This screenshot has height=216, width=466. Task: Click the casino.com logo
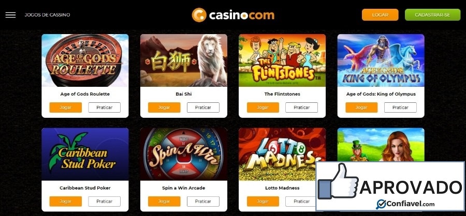point(233,15)
